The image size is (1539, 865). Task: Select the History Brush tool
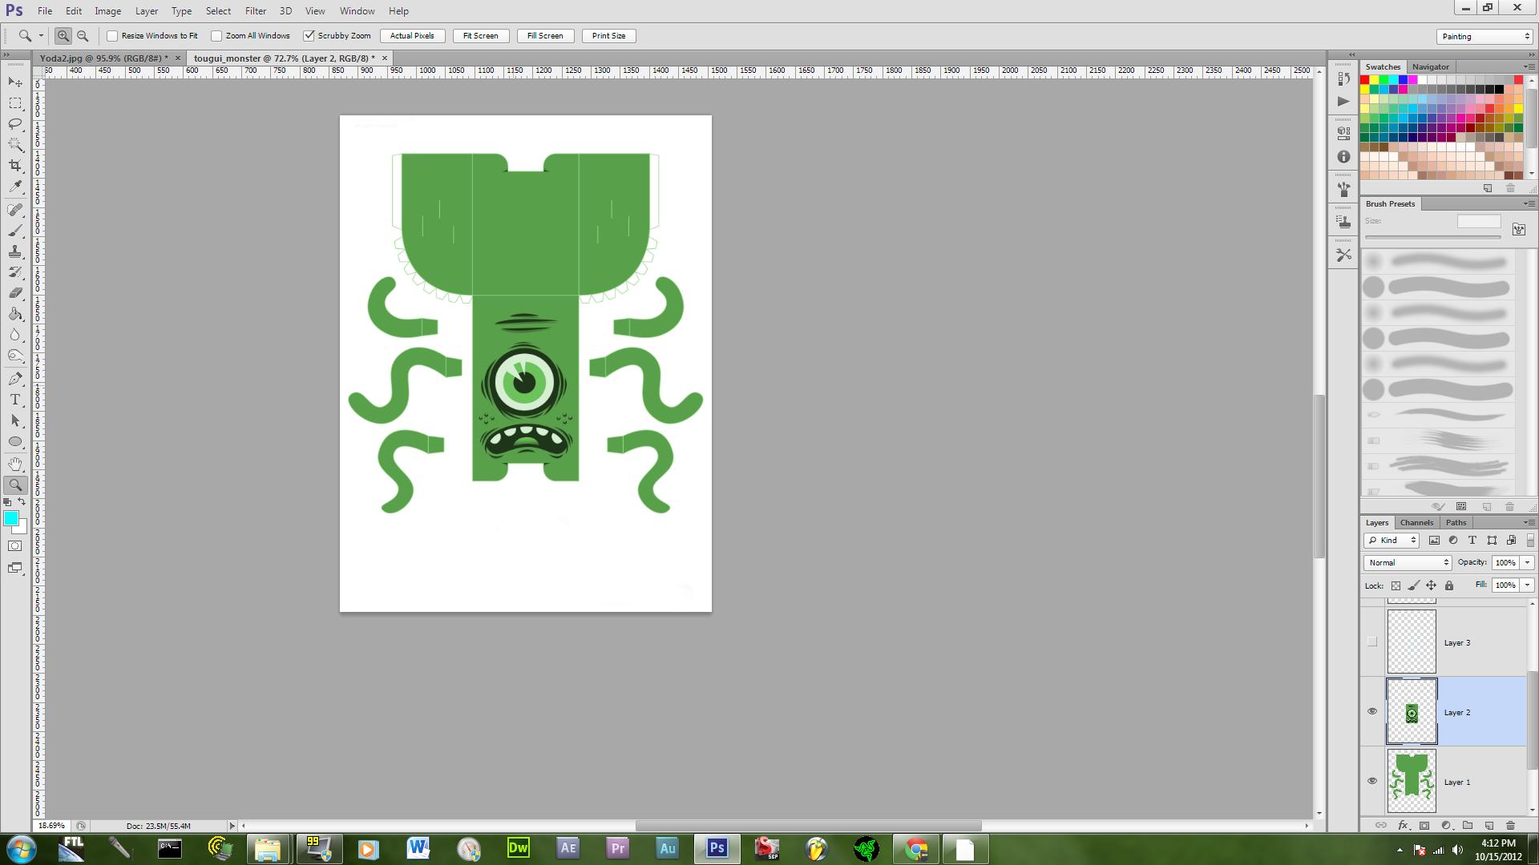point(15,272)
